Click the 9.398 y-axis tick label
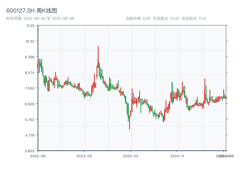Image resolution: width=251 pixels, height=188 pixels. (30, 57)
